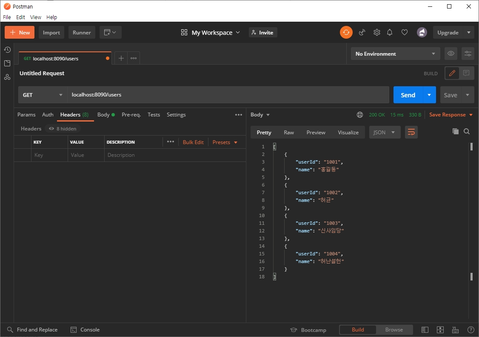Switch to the Auth tab

coord(48,115)
